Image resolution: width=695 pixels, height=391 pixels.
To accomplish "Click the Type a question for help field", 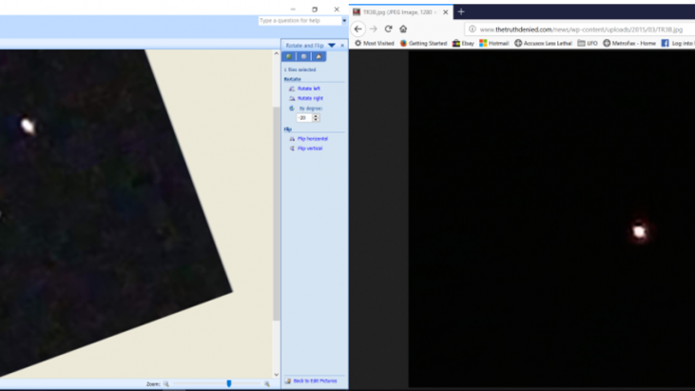I will [x=300, y=21].
